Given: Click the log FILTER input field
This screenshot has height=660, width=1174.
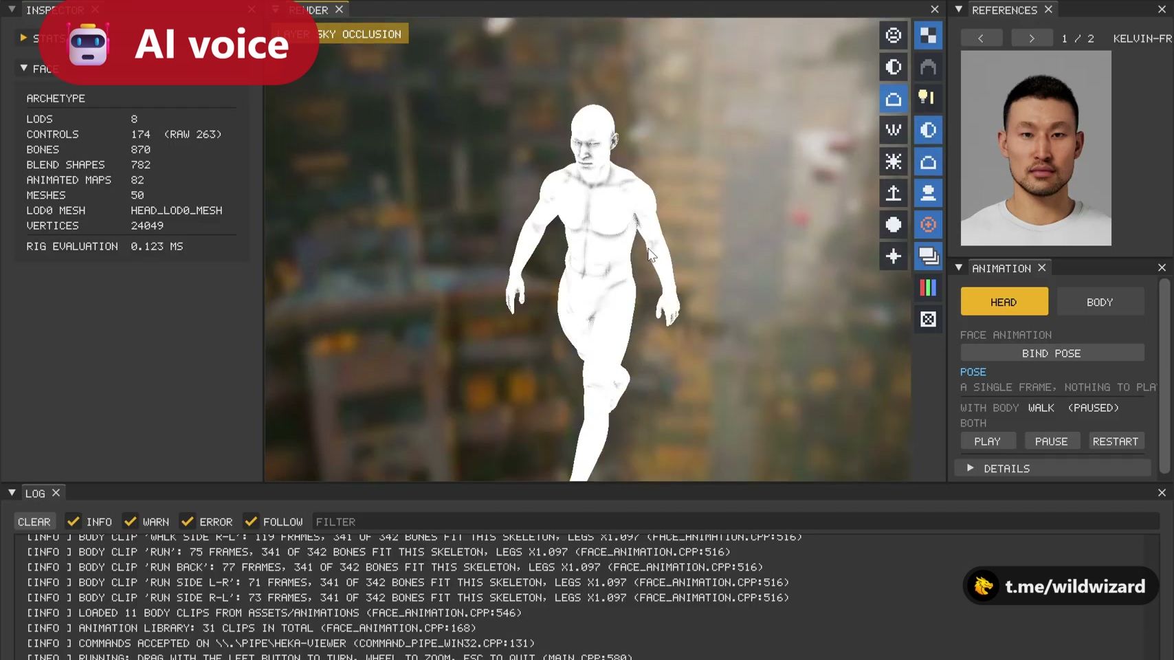Looking at the screenshot, I should [735, 521].
